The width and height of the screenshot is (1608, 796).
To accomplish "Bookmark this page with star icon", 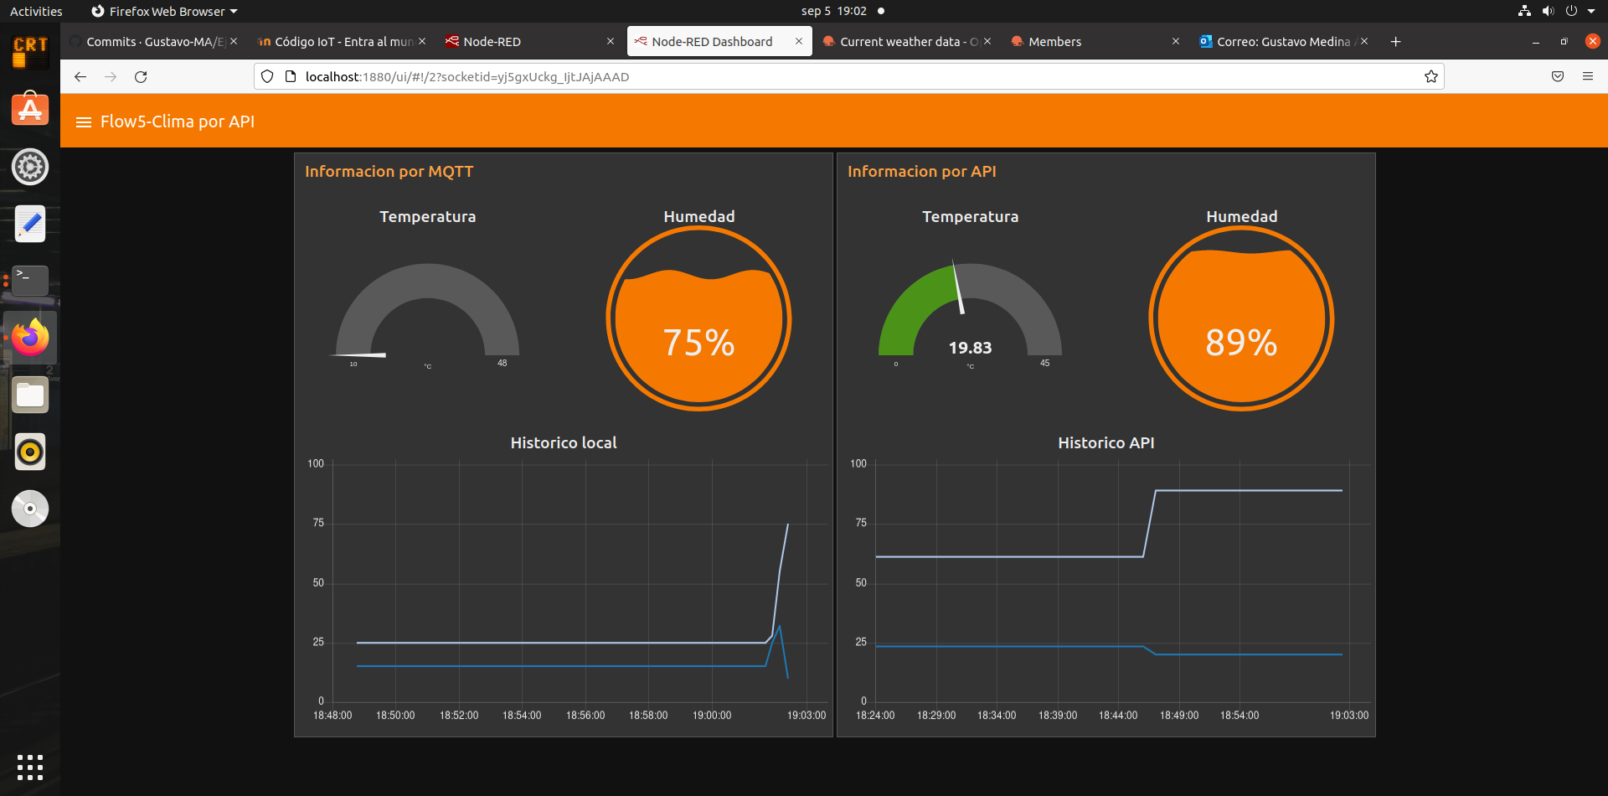I will (x=1430, y=77).
